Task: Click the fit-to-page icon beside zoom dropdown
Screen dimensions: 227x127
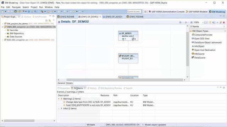Action: pos(206,22)
